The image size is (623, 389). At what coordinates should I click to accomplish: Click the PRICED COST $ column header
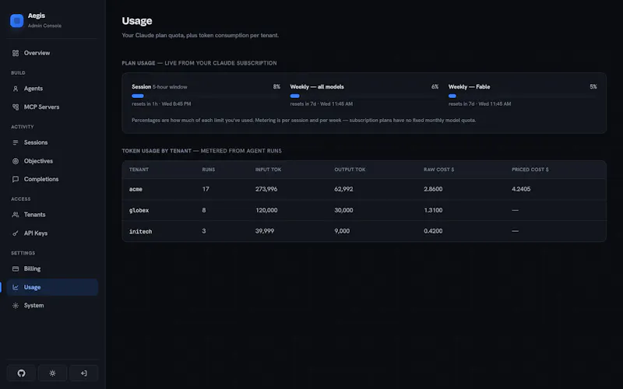(530, 170)
